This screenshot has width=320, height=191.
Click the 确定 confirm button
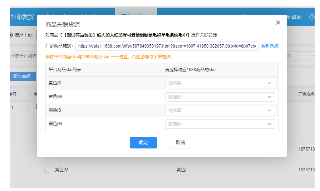(x=143, y=142)
